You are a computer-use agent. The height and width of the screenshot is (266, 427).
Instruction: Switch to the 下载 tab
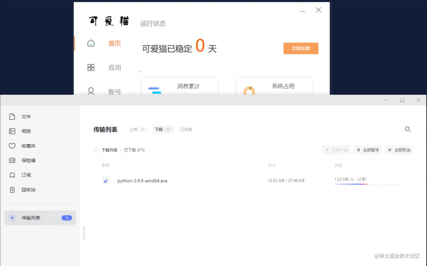pos(163,129)
